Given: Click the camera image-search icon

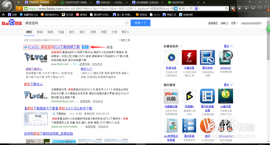Looking at the screenshot, I should pyautogui.click(x=127, y=23).
